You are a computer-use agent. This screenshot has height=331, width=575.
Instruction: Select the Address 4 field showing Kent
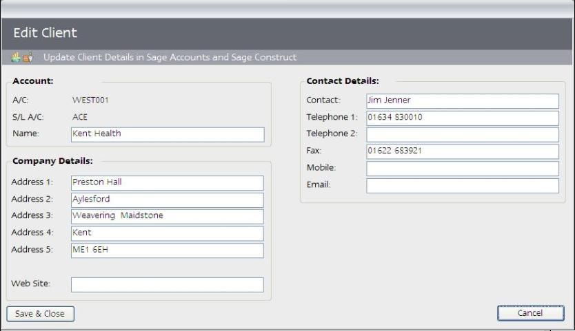click(x=168, y=233)
